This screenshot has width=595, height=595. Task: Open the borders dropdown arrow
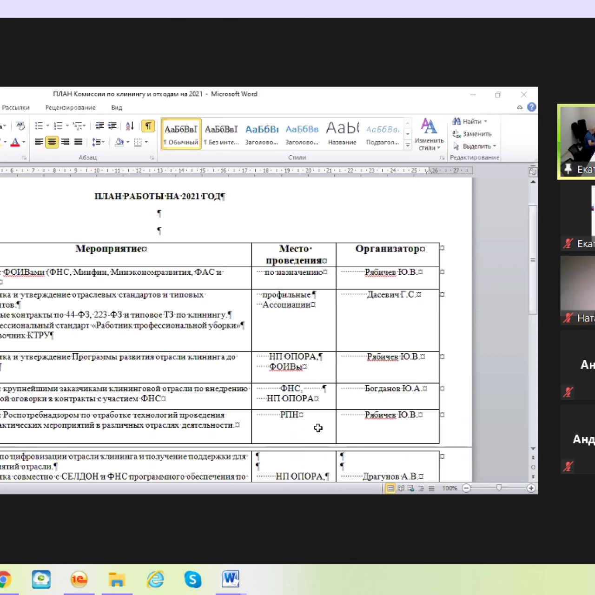pyautogui.click(x=146, y=142)
